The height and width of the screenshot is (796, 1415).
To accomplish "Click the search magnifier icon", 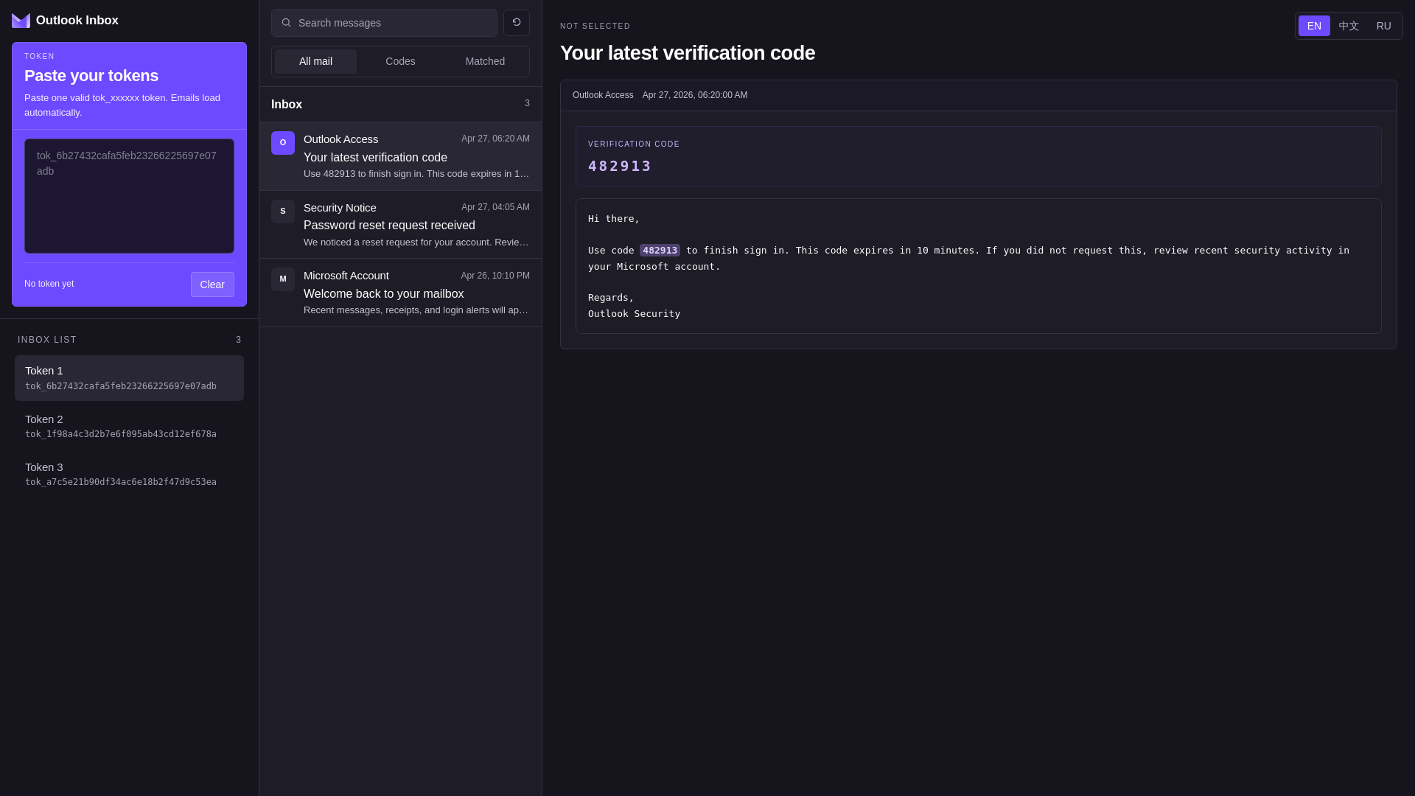I will pos(286,23).
